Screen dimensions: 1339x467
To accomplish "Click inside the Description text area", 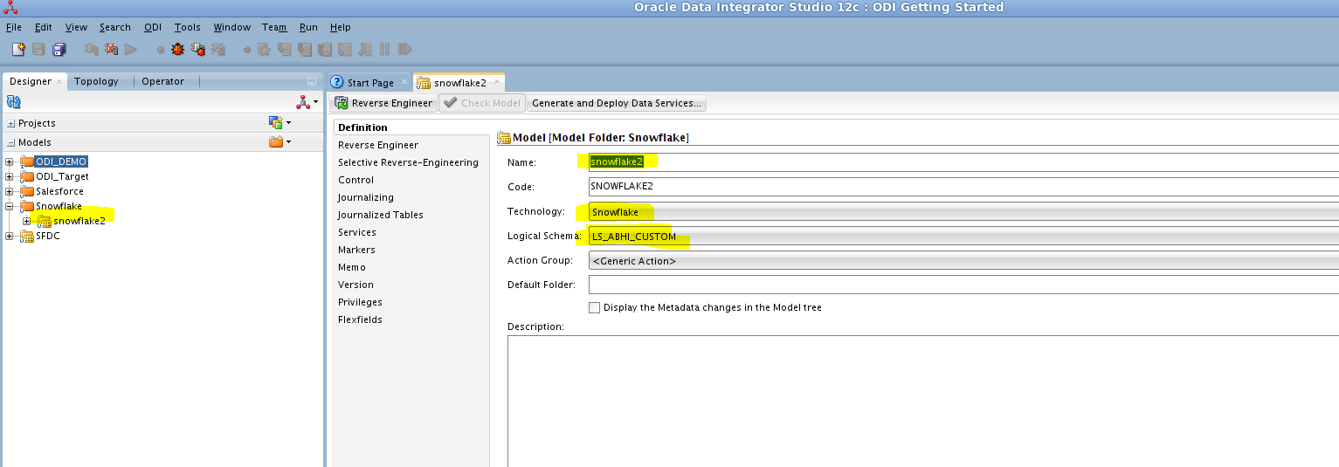I will [x=922, y=401].
